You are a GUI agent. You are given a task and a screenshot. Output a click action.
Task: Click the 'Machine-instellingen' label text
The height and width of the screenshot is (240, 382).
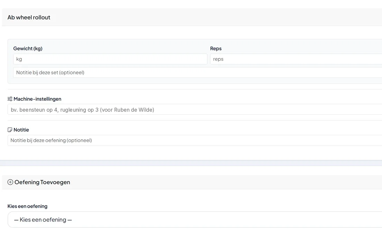(37, 99)
